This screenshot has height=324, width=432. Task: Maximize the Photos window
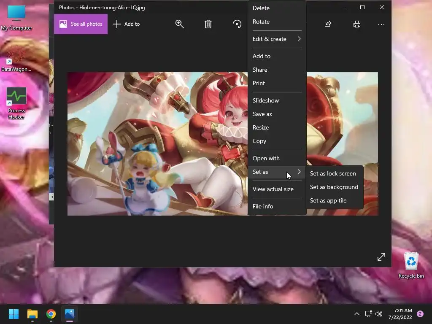[x=362, y=7]
